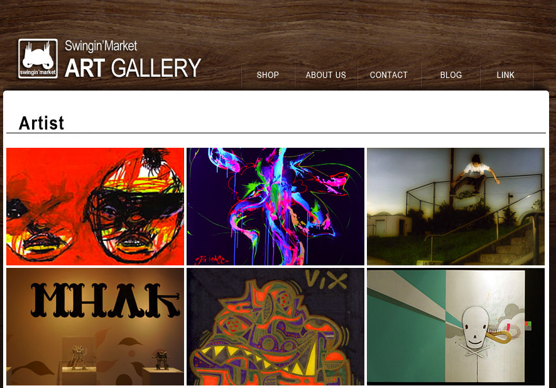Click the Artist section heading
The height and width of the screenshot is (388, 556).
tap(41, 123)
